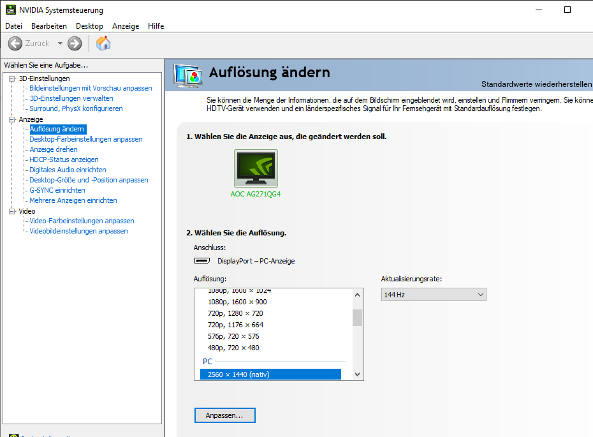Open Digitales Audio einrichten
Screen dimensions: 593x437
pyautogui.click(x=68, y=170)
